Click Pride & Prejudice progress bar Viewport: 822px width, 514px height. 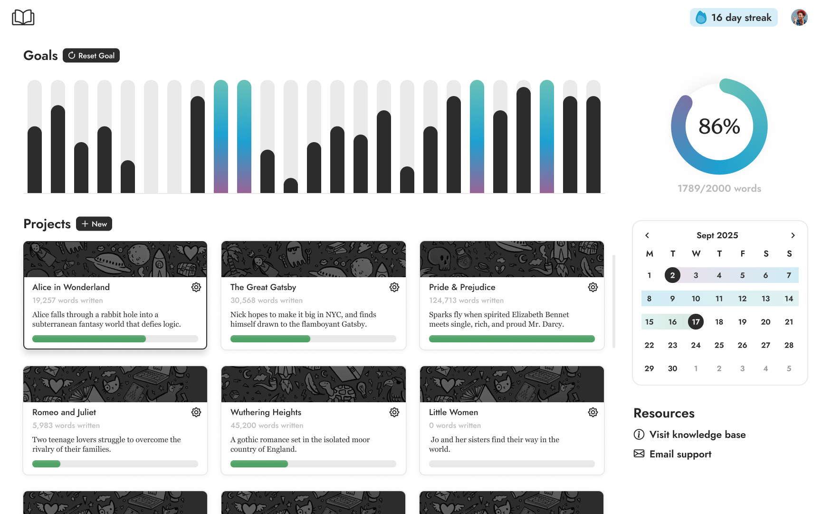(512, 339)
